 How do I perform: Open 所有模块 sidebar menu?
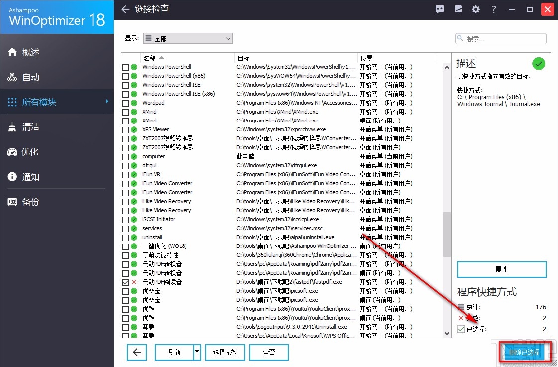pos(57,102)
